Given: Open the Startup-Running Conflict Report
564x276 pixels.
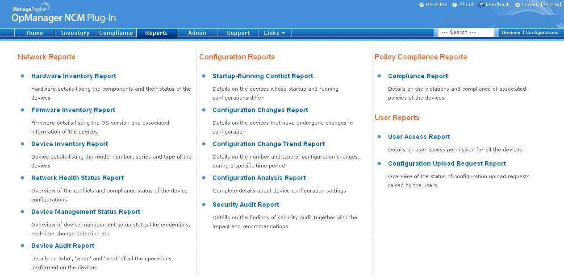Looking at the screenshot, I should click(263, 76).
